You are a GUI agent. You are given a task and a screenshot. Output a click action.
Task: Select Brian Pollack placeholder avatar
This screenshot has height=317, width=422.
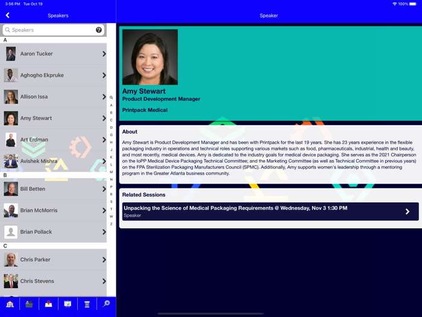[x=11, y=232]
